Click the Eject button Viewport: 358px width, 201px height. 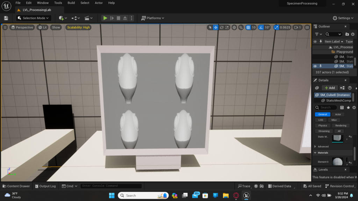coord(125,18)
